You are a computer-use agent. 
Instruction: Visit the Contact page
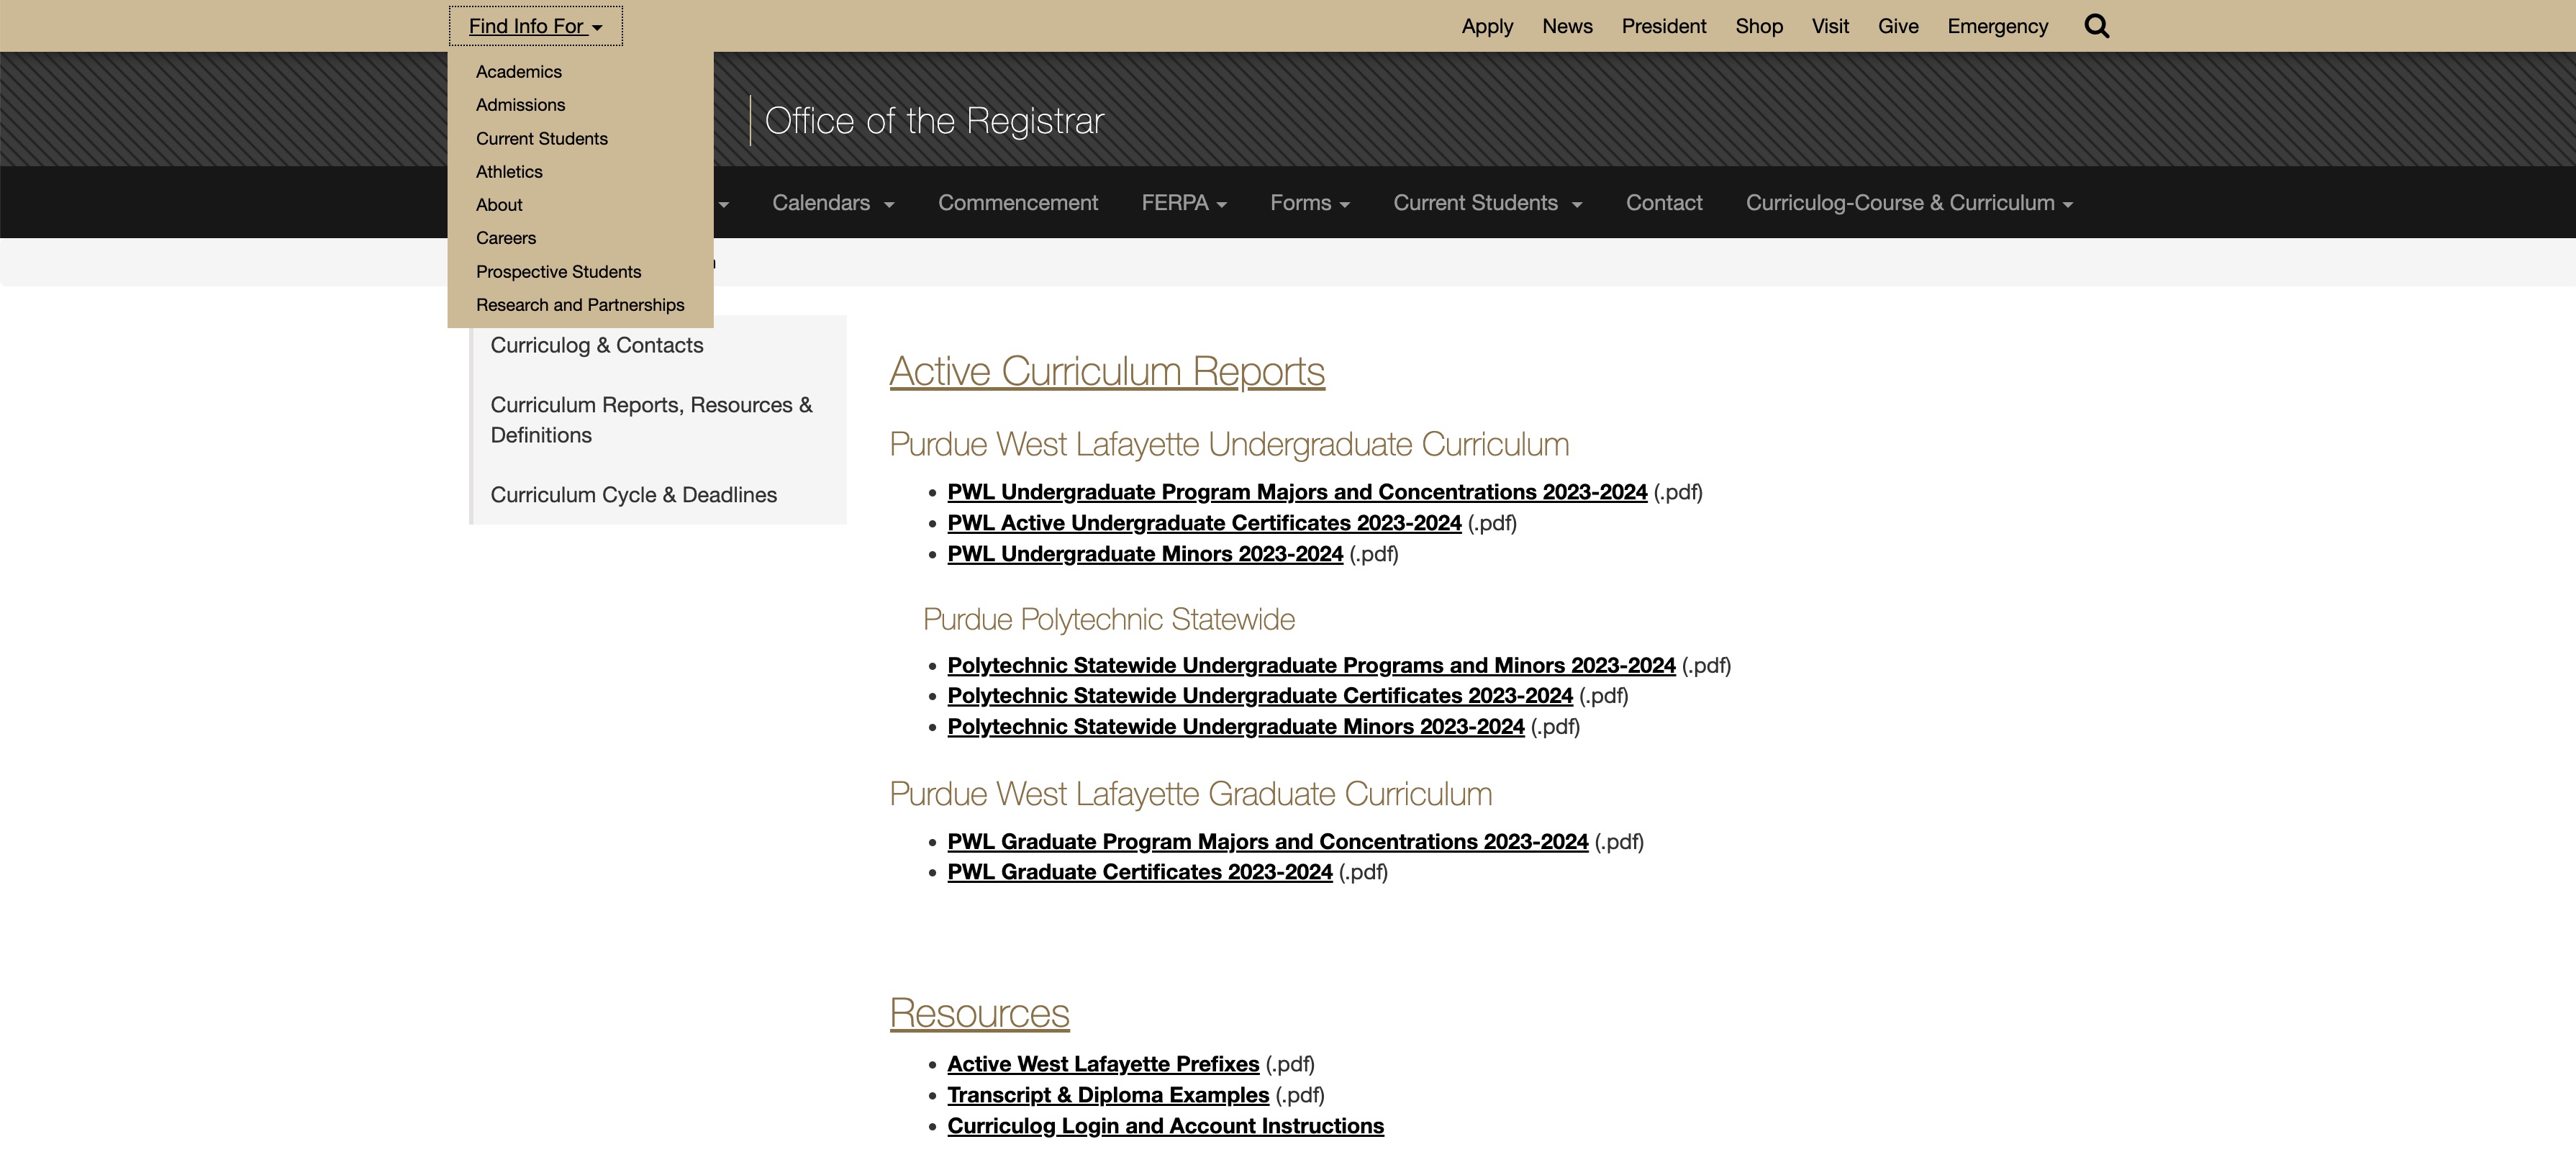[x=1663, y=202]
